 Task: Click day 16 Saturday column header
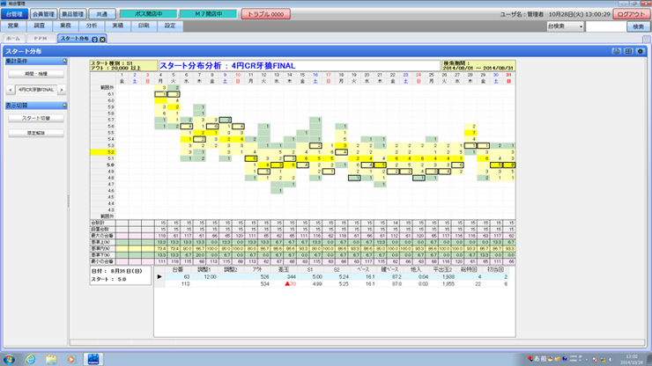315,78
